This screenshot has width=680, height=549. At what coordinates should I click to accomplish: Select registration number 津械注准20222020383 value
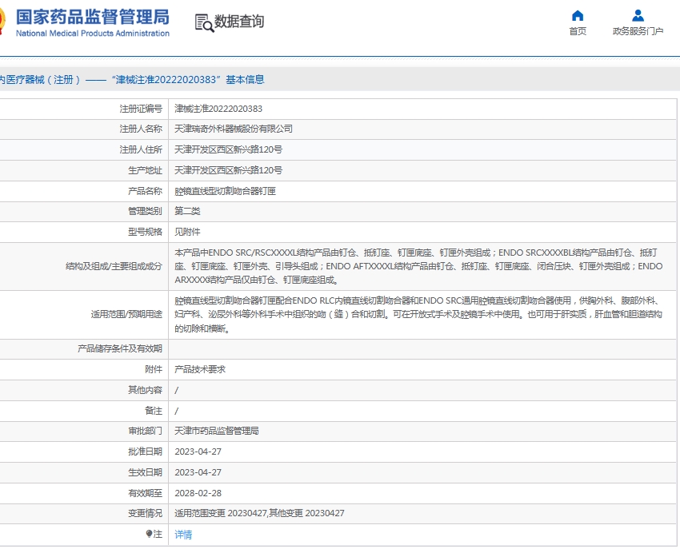tap(218, 109)
